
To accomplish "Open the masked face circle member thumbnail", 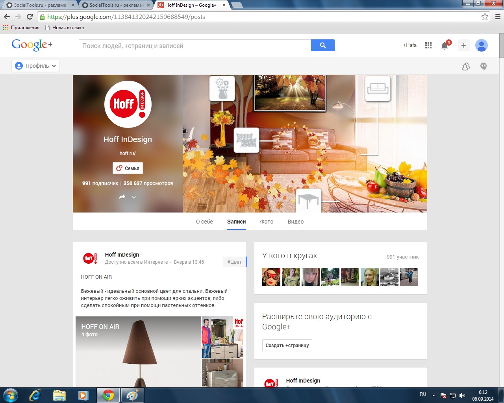I will [x=271, y=277].
